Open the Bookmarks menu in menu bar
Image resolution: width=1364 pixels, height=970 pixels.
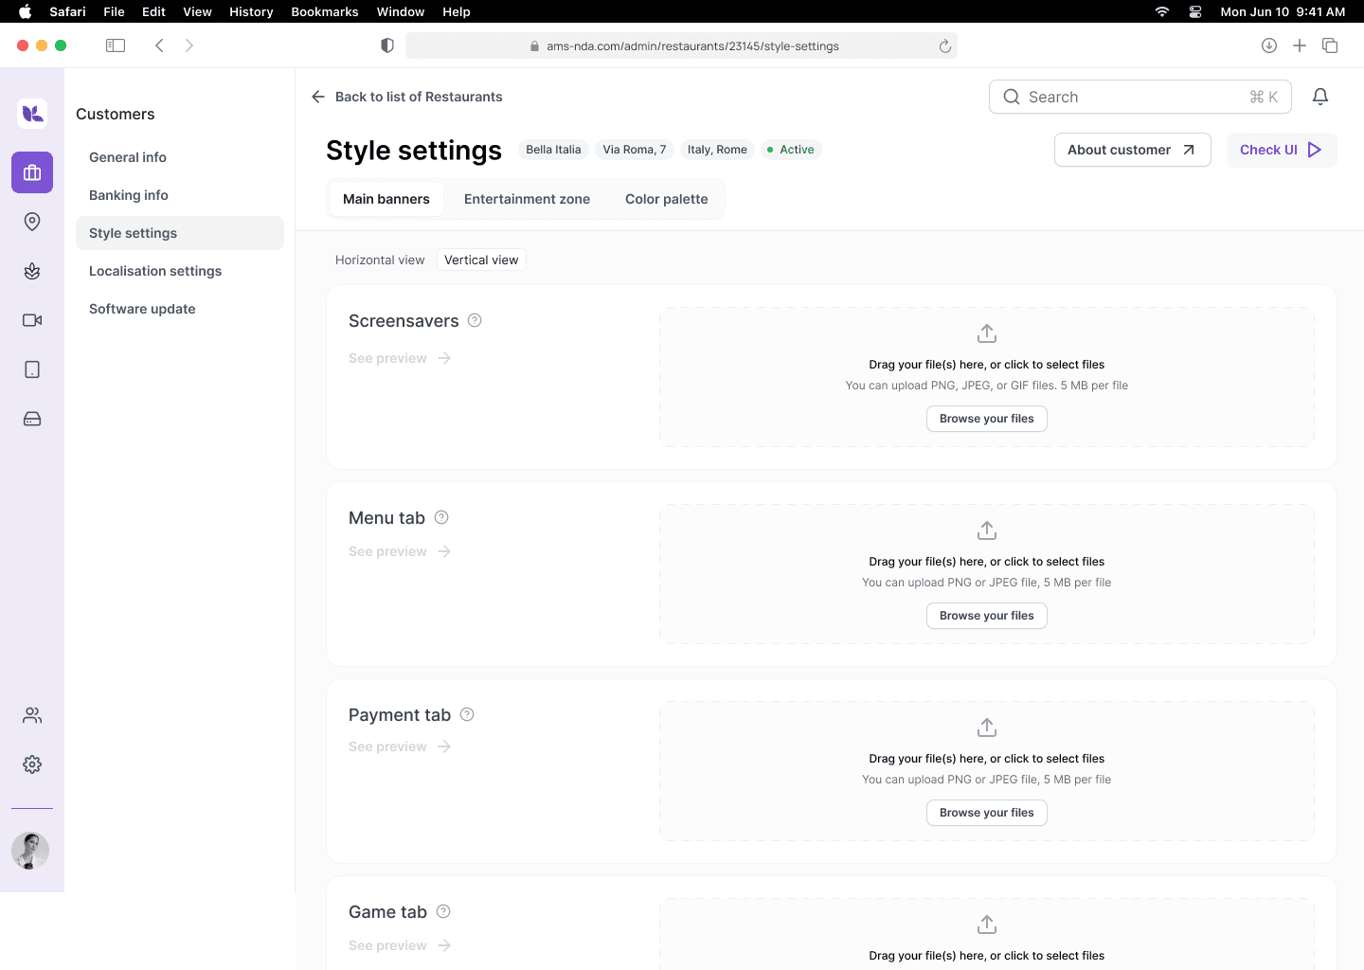click(325, 11)
